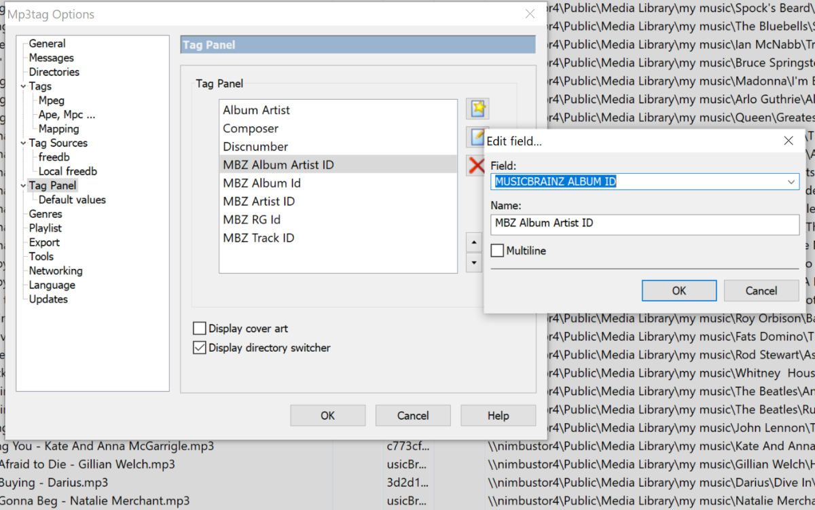The width and height of the screenshot is (815, 510).
Task: Click Cancel in Mp3tag Options window
Action: tap(413, 416)
